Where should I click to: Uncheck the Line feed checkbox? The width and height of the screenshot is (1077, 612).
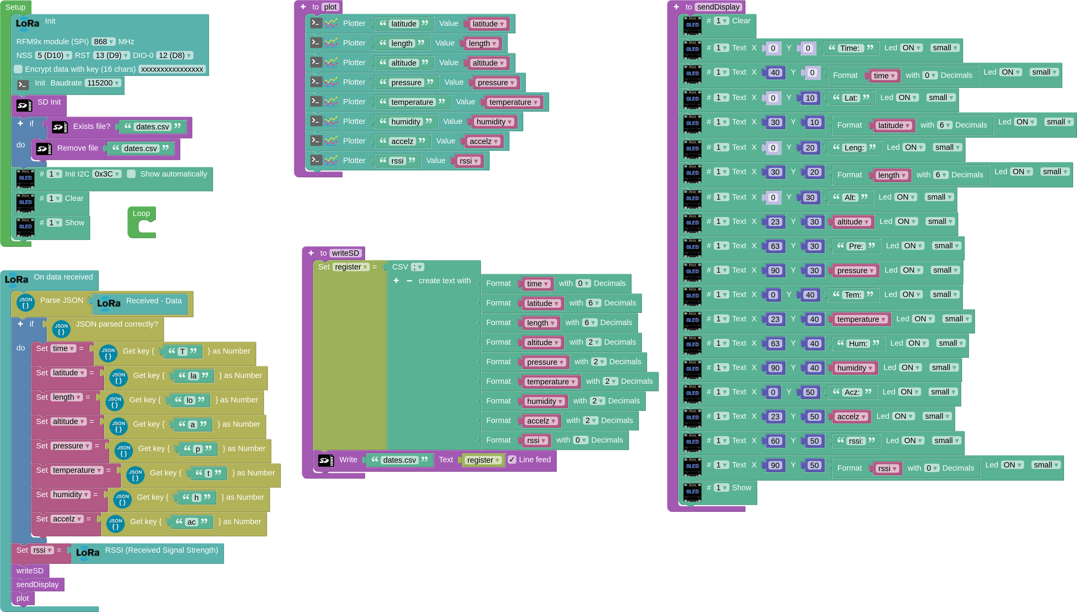click(512, 460)
